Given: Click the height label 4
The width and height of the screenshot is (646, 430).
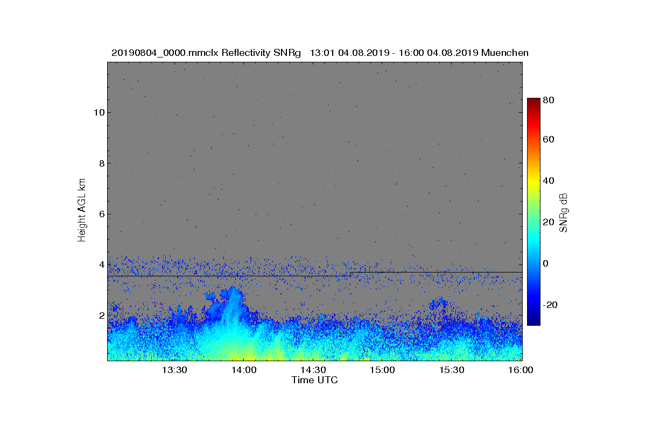Looking at the screenshot, I should (x=101, y=264).
